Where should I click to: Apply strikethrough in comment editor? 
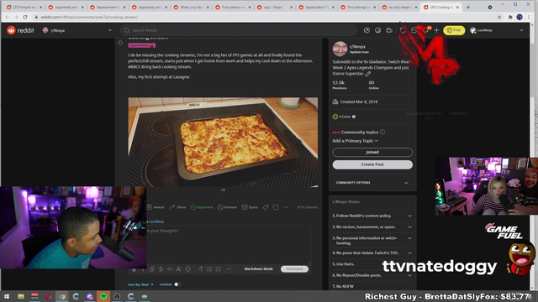161,269
